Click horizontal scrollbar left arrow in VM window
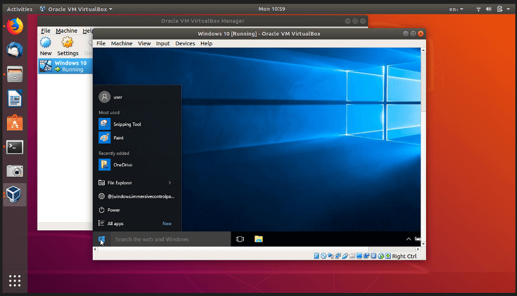 (x=95, y=249)
